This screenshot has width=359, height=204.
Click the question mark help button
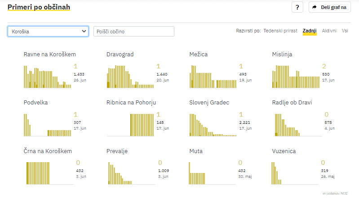(297, 7)
